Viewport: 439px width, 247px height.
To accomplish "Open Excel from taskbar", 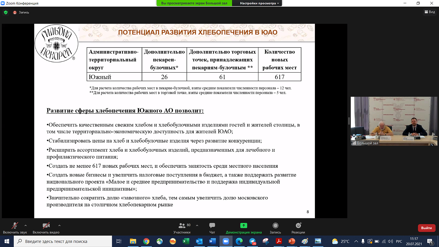I will point(186,241).
